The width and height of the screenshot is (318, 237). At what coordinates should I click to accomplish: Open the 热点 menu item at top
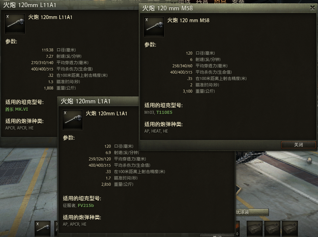[220, 2]
